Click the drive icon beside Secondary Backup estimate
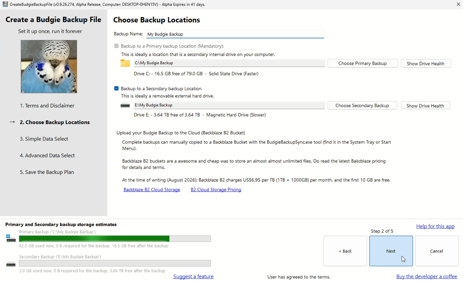Image resolution: width=463 pixels, height=284 pixels. 11,264
